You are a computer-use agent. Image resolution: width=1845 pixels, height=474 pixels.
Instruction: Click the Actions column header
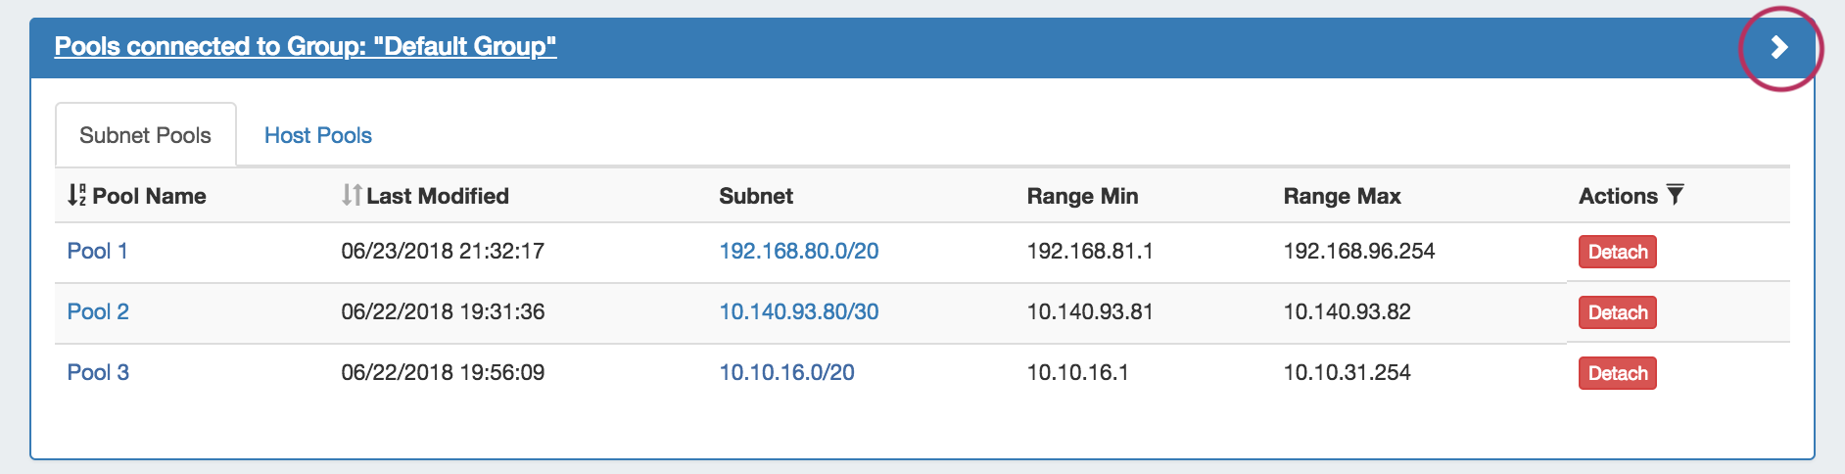tap(1617, 196)
